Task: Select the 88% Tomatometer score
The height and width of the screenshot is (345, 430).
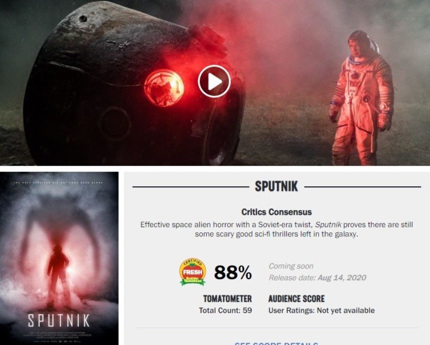Action: tap(233, 273)
